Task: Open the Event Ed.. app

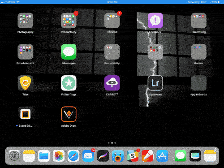Action: click(x=26, y=114)
